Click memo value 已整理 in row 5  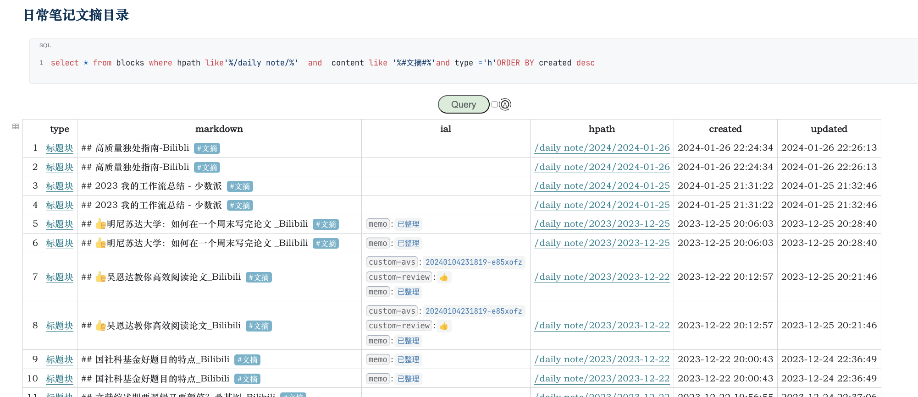pyautogui.click(x=408, y=224)
